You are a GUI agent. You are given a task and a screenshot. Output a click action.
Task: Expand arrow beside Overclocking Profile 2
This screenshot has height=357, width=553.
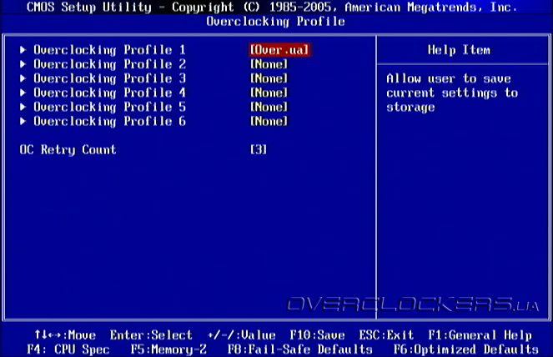[x=23, y=64]
